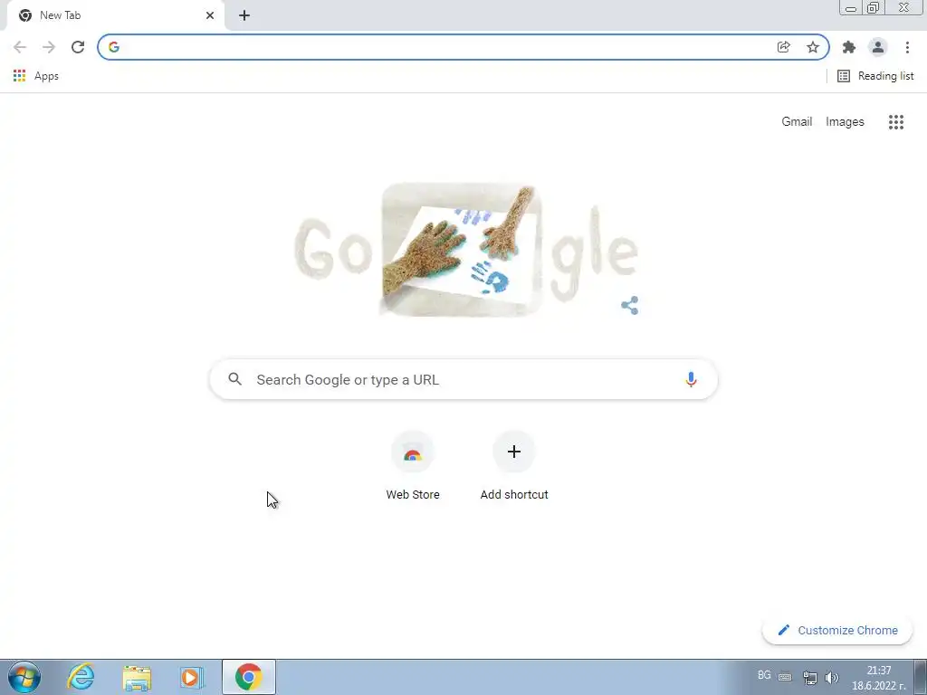
Task: Open the Gmail link
Action: coord(797,122)
